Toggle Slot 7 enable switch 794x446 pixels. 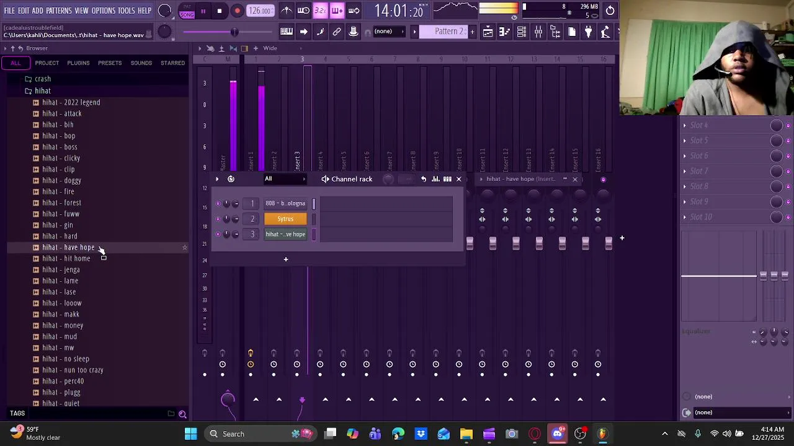(x=788, y=171)
